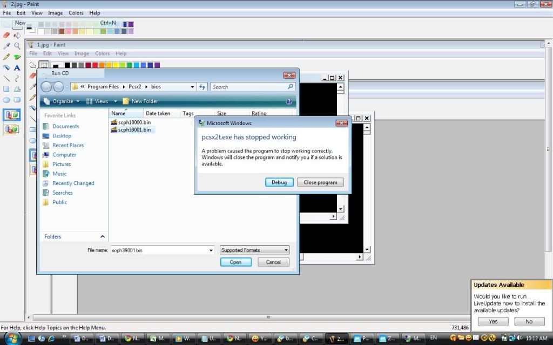Screen dimensions: 553x345
Task: Expand the address bar history dropdown arrow
Action: [x=192, y=87]
